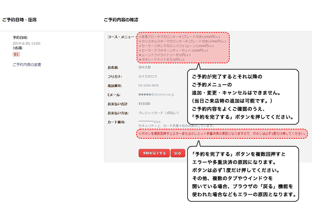This screenshot has width=312, height=211.
Task: Click the phone number 03-1234-5678
Action: point(148,86)
